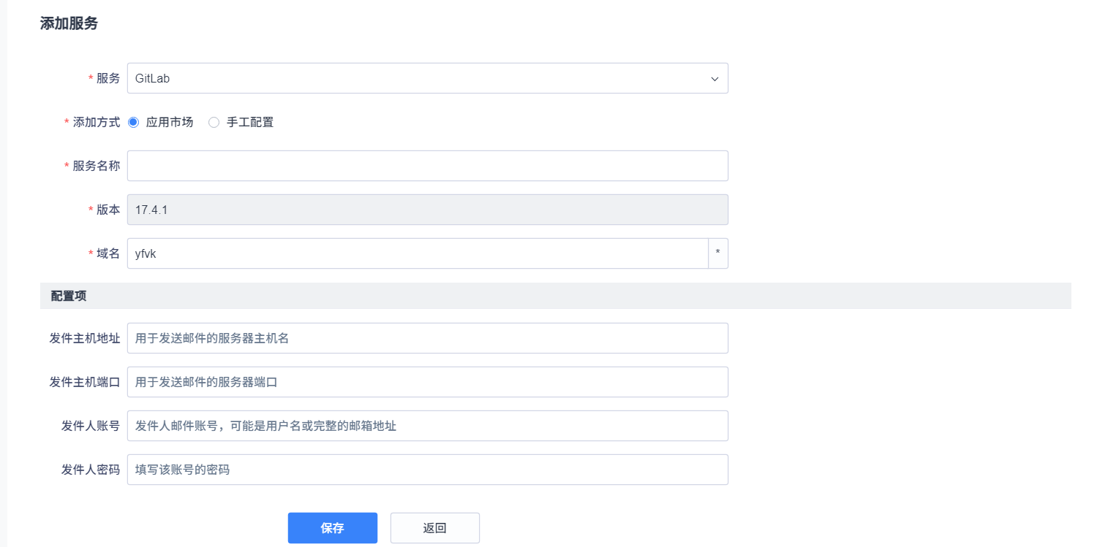Click the disabled 版本 field showing 17.4.1
This screenshot has width=1097, height=547.
pyautogui.click(x=427, y=210)
